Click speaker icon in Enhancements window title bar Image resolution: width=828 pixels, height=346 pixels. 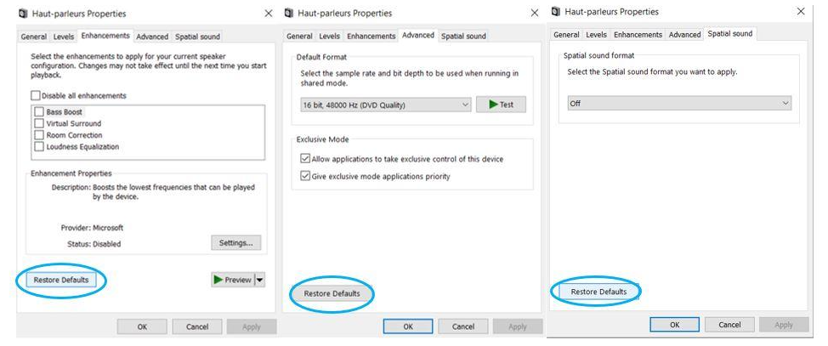[23, 14]
